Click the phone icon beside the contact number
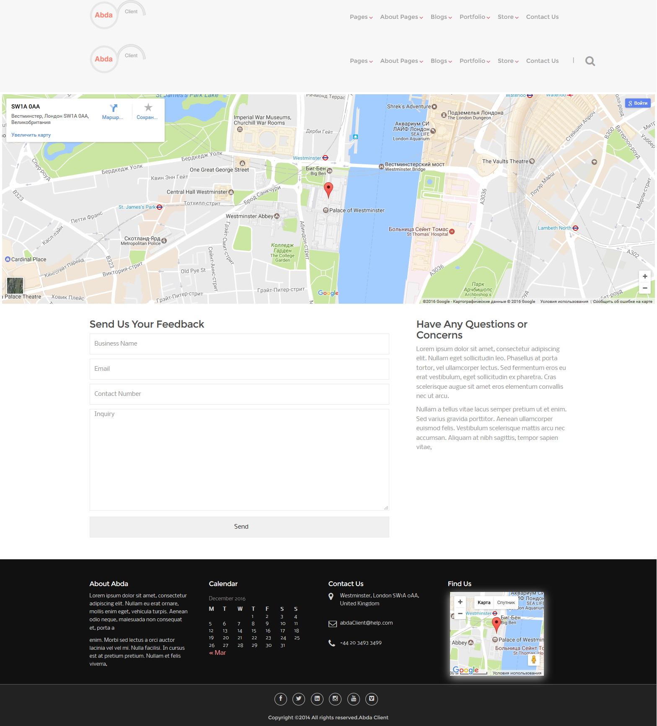 (332, 643)
